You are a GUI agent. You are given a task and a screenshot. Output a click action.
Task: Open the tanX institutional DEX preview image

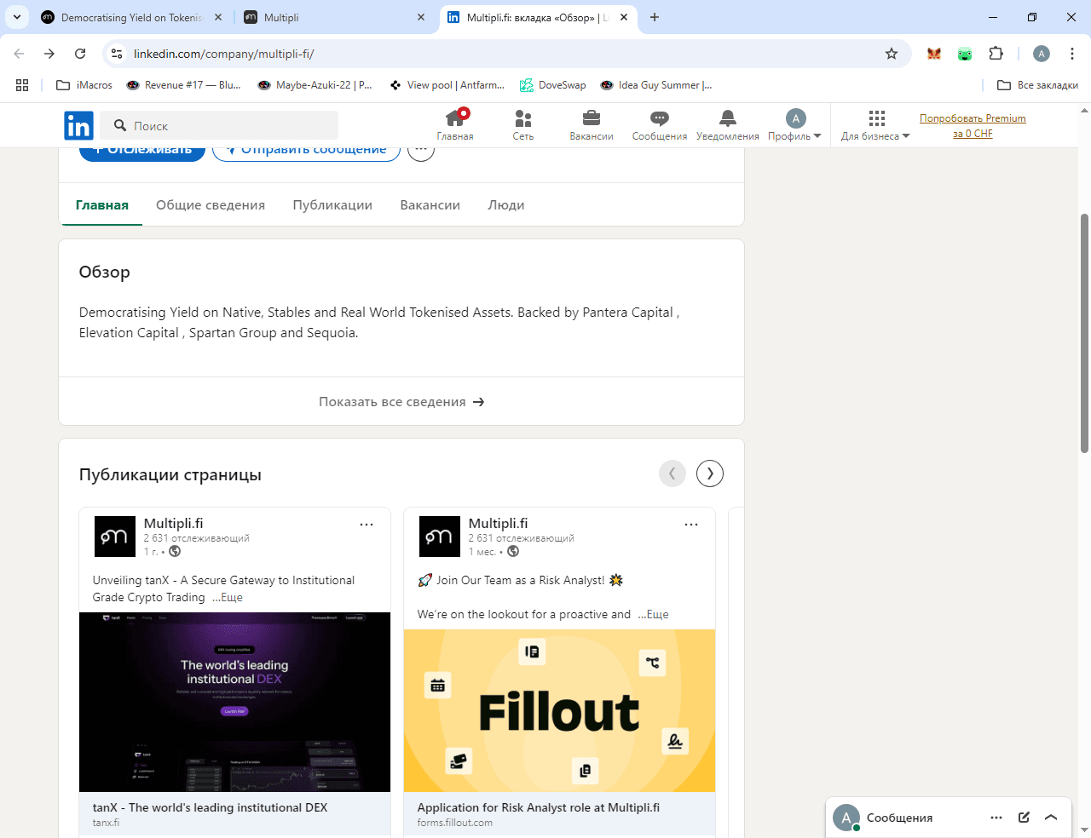pyautogui.click(x=234, y=702)
